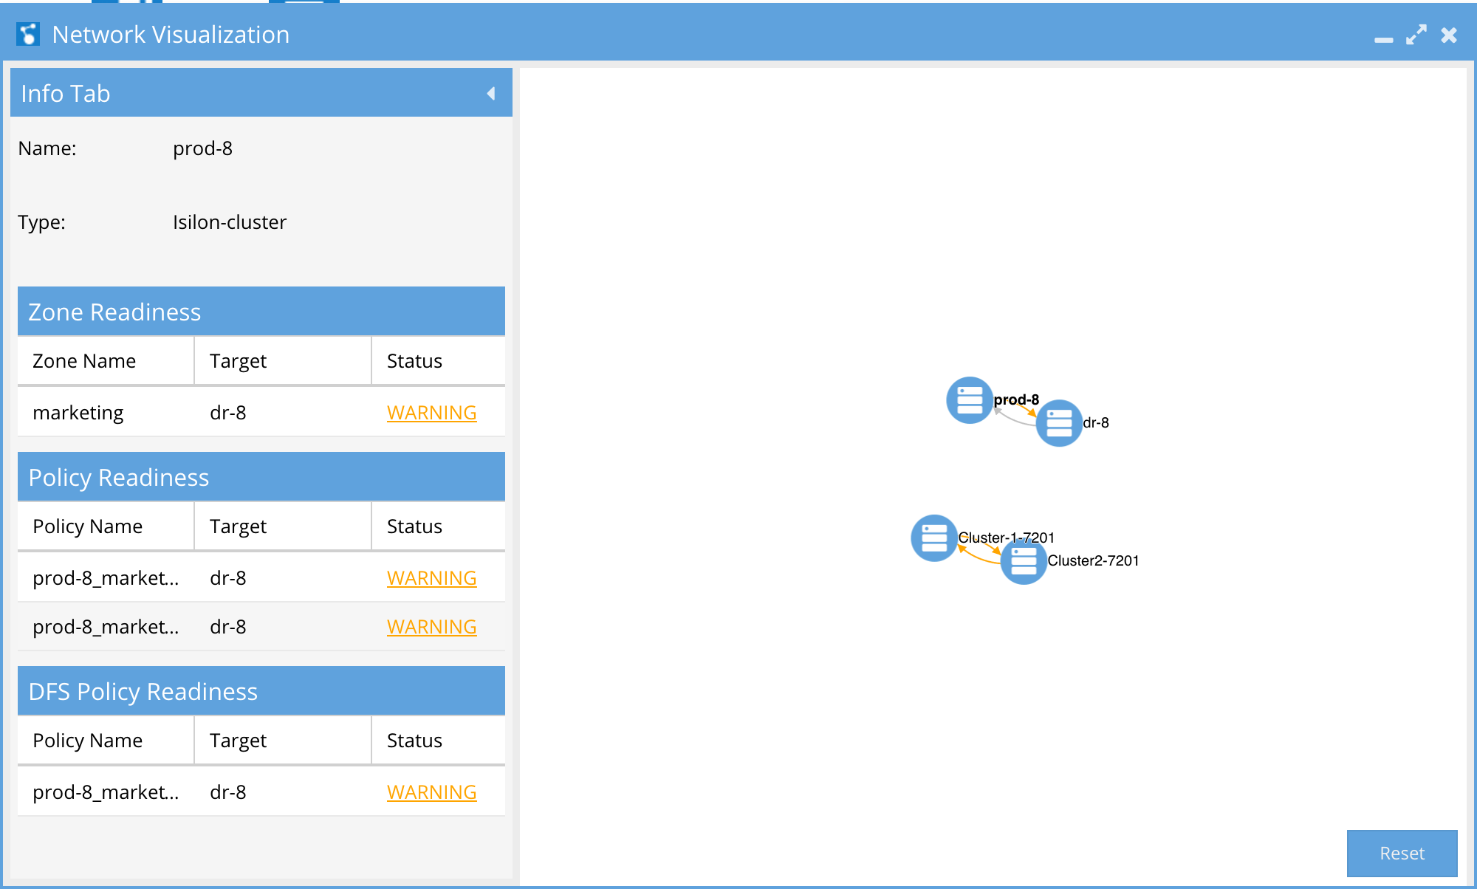Click the DFS Policy Readiness section header
Screen dimensions: 1477x889
(261, 691)
